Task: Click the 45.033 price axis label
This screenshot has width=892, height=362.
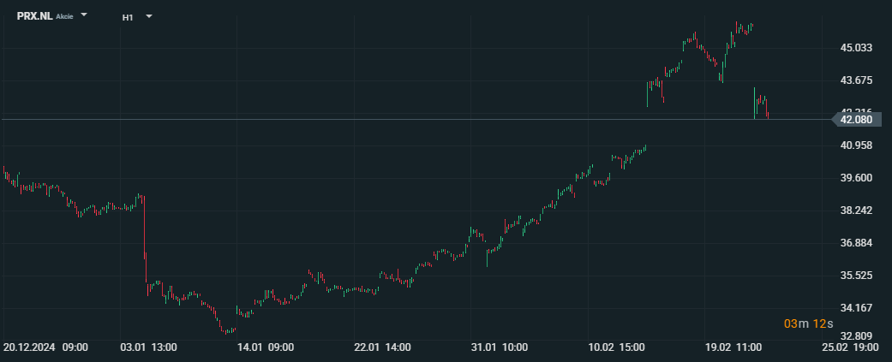Action: (856, 48)
